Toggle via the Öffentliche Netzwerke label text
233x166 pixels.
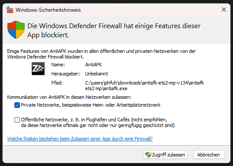tap(98, 123)
